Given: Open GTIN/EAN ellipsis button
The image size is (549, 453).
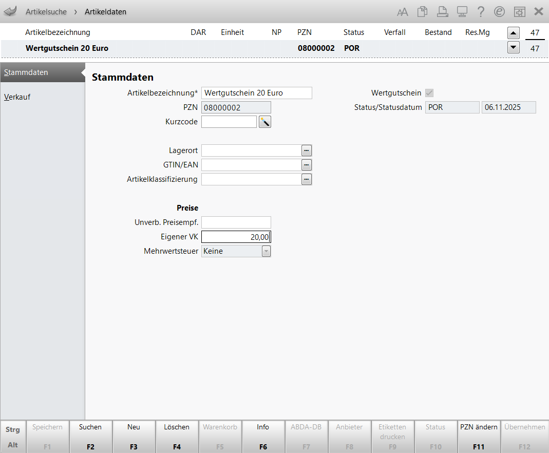Looking at the screenshot, I should click(307, 165).
